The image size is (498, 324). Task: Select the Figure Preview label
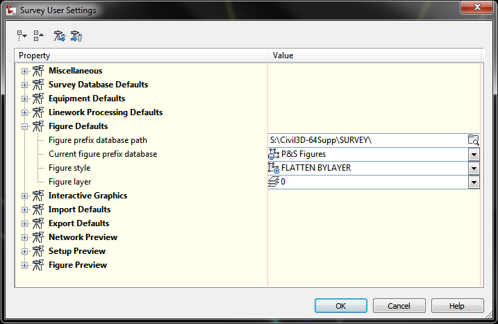pyautogui.click(x=78, y=265)
